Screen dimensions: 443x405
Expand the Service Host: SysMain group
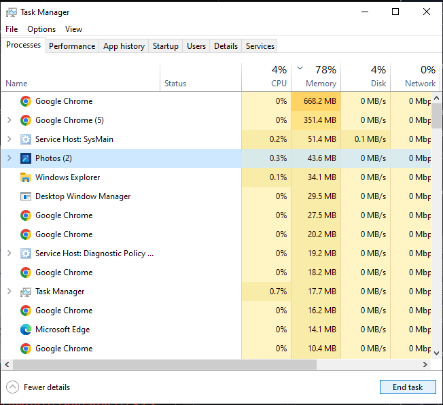point(10,139)
